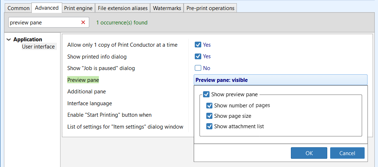This screenshot has height=167, width=378.
Task: Disable Show page size checkbox
Action: [209, 116]
